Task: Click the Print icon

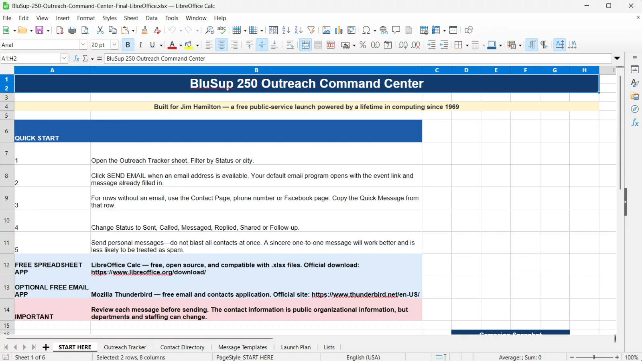Action: [x=72, y=30]
